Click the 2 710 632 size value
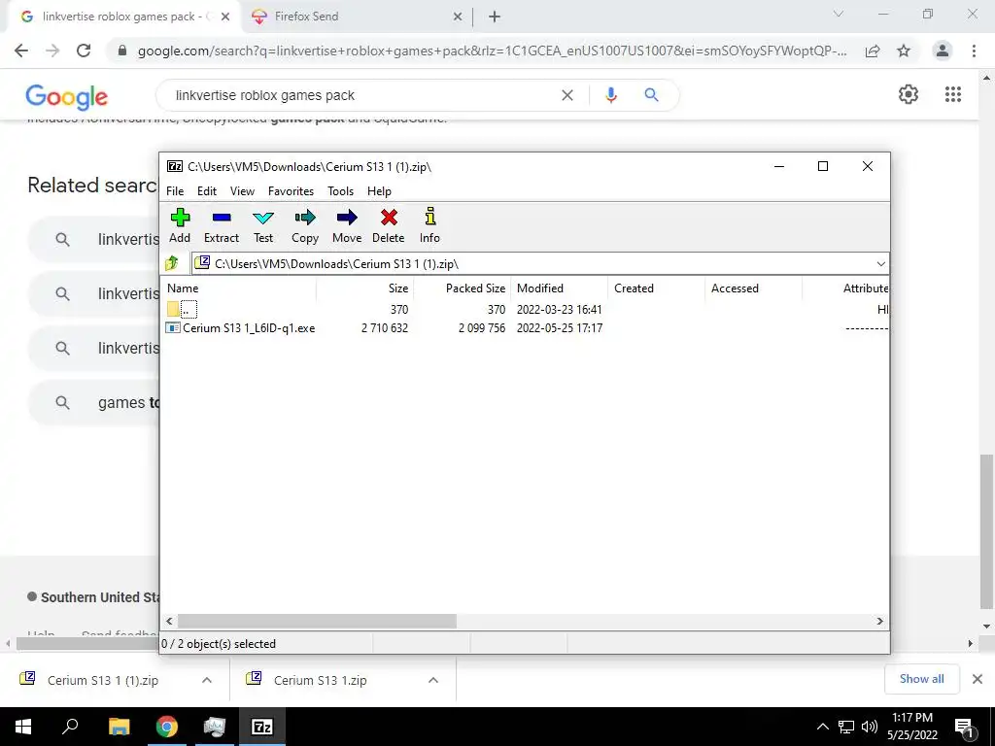The height and width of the screenshot is (746, 995). click(385, 328)
